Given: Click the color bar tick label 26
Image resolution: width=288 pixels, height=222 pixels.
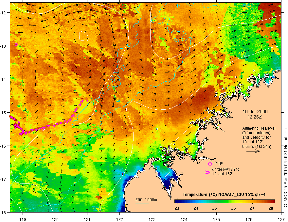Looking at the screenshot, I should (x=233, y=208).
